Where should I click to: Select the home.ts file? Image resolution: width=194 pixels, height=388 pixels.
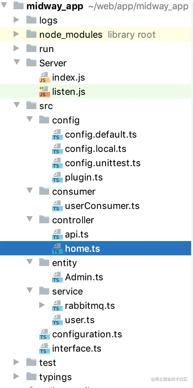(96, 248)
